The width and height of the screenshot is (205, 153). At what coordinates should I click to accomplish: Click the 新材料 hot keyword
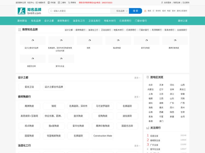pos(158,11)
